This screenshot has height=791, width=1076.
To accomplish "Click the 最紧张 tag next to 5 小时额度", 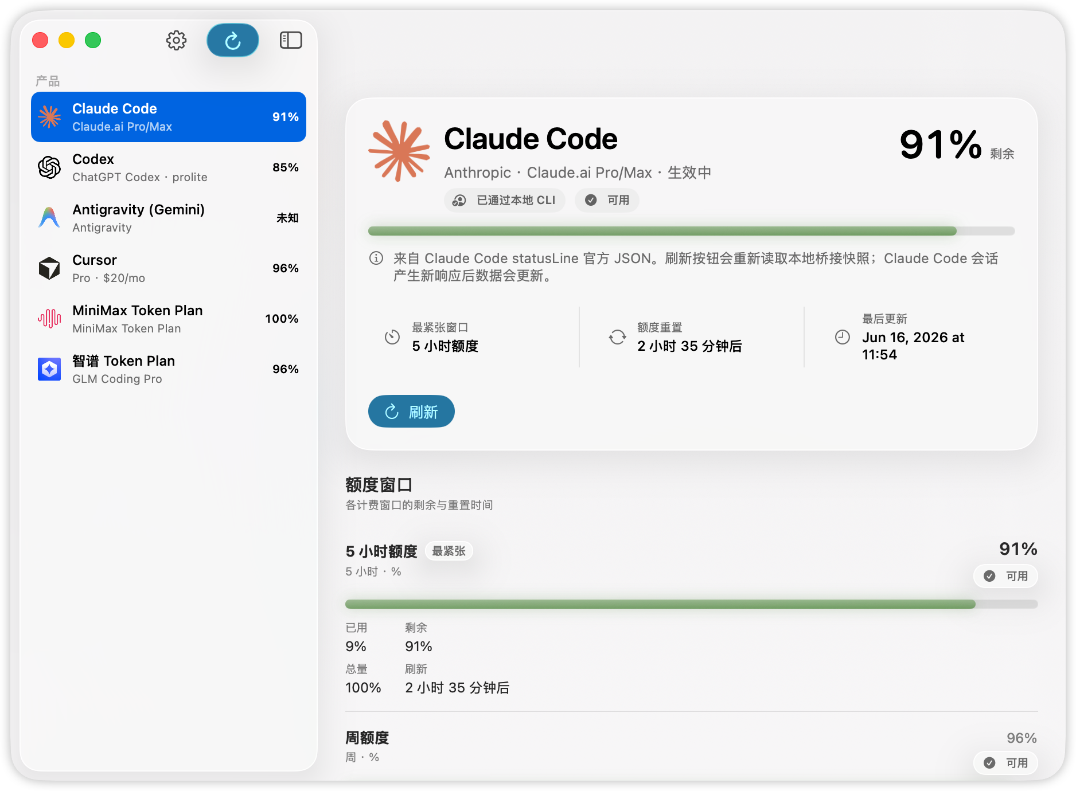I will coord(449,551).
